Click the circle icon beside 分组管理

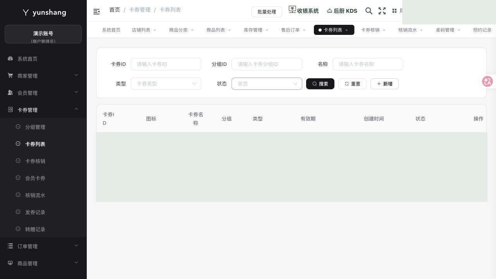coord(18,127)
